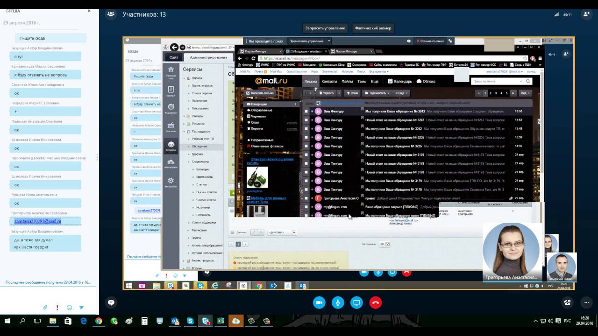Click the 'Фактический размер' button
This screenshot has width=598, height=336.
[373, 28]
